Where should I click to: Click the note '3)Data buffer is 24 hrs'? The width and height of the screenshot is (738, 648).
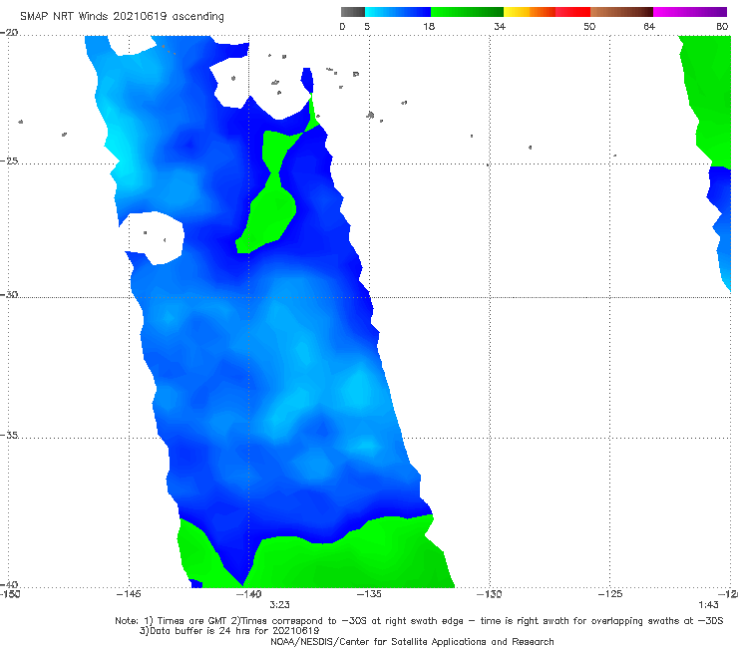coord(229,631)
